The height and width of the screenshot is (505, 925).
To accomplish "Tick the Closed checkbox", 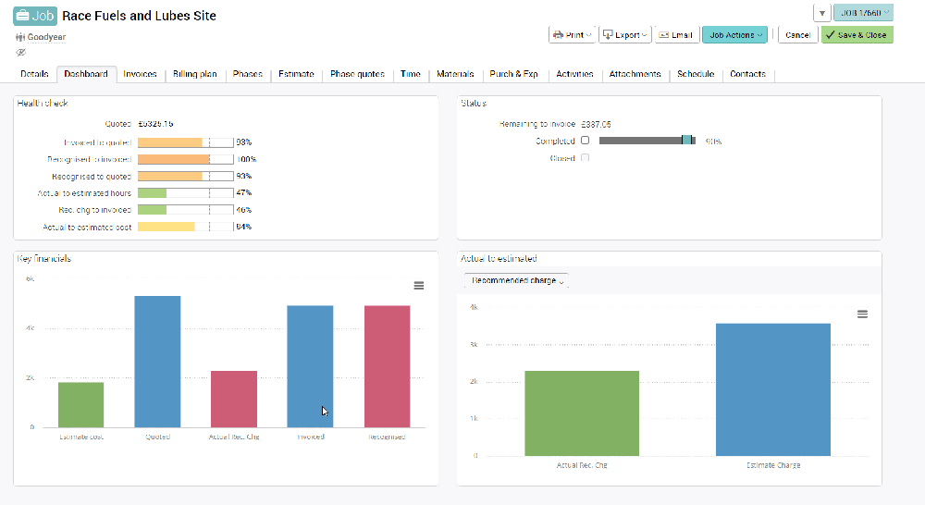I will (585, 157).
